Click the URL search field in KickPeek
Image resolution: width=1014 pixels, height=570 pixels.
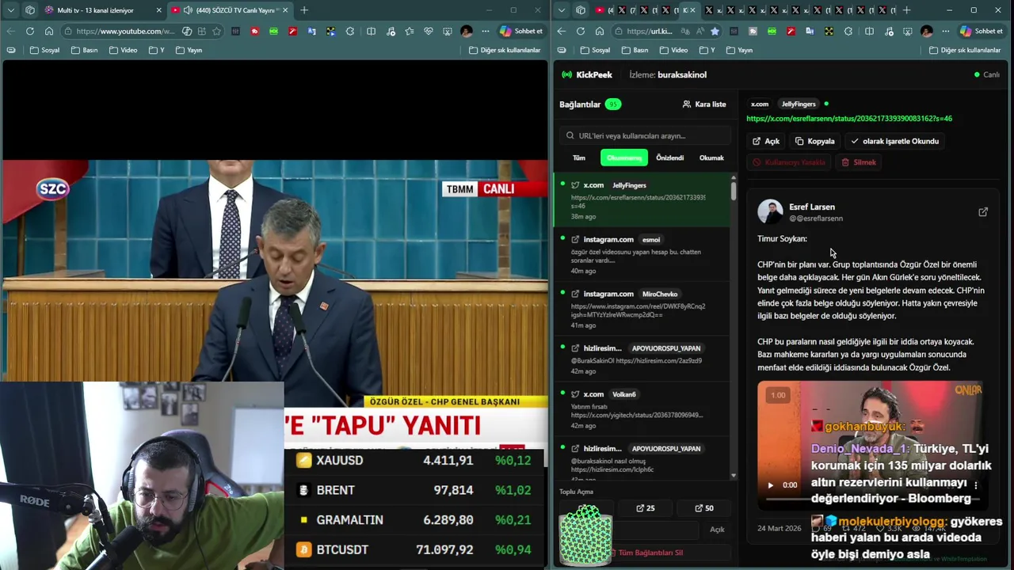coord(646,135)
